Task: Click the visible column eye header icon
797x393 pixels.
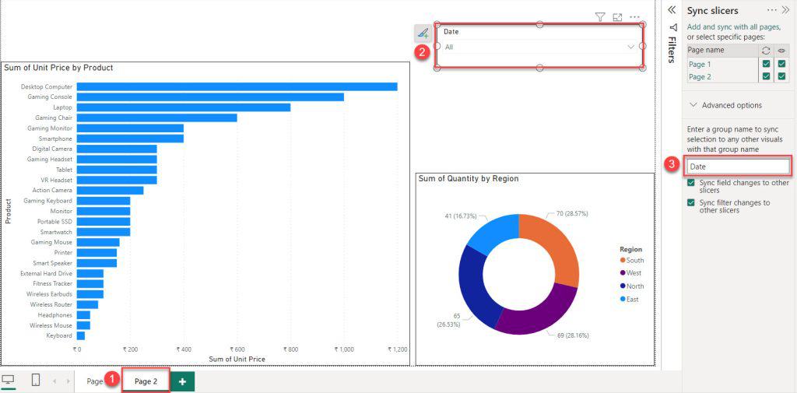Action: [781, 51]
